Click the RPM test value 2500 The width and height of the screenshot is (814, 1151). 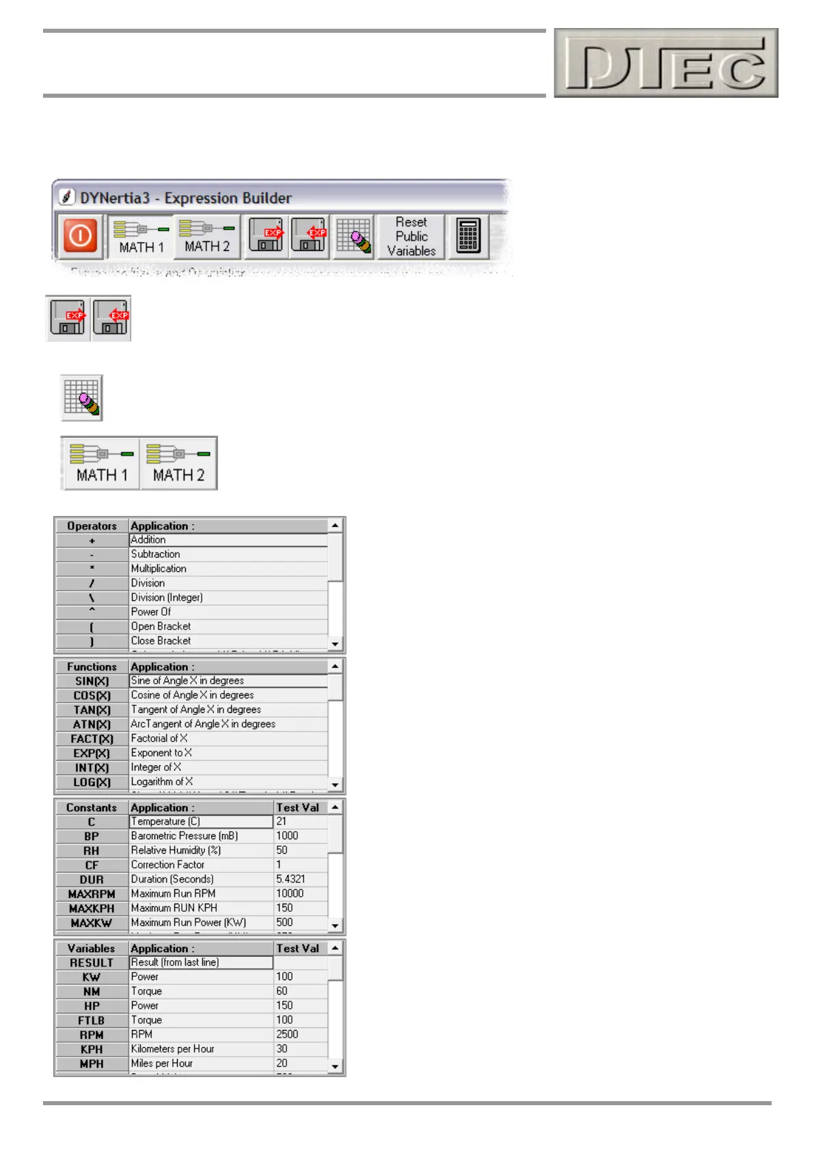coord(301,1034)
